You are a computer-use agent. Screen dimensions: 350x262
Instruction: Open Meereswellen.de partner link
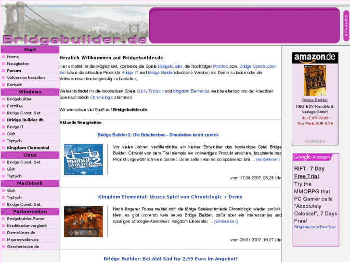point(23,239)
